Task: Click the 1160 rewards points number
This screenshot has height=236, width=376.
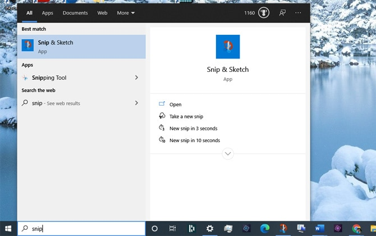Action: pyautogui.click(x=249, y=13)
